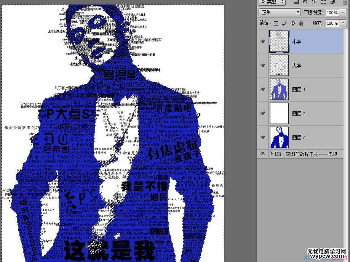Hide the 废图与教程无关 group
350x262 pixels.
(x=263, y=154)
